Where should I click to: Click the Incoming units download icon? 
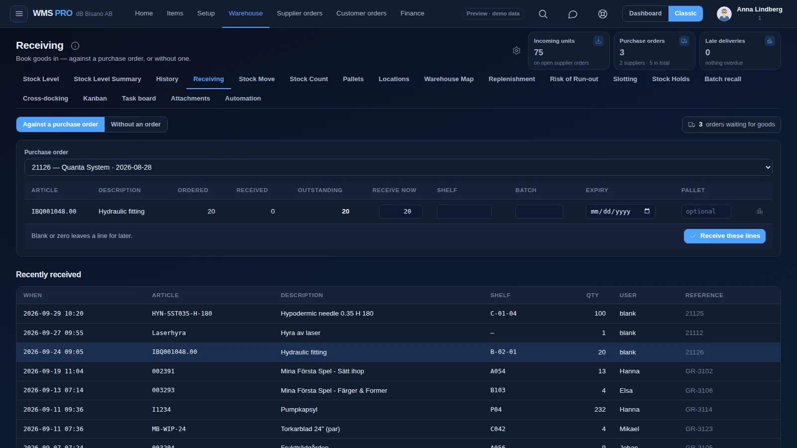[598, 41]
